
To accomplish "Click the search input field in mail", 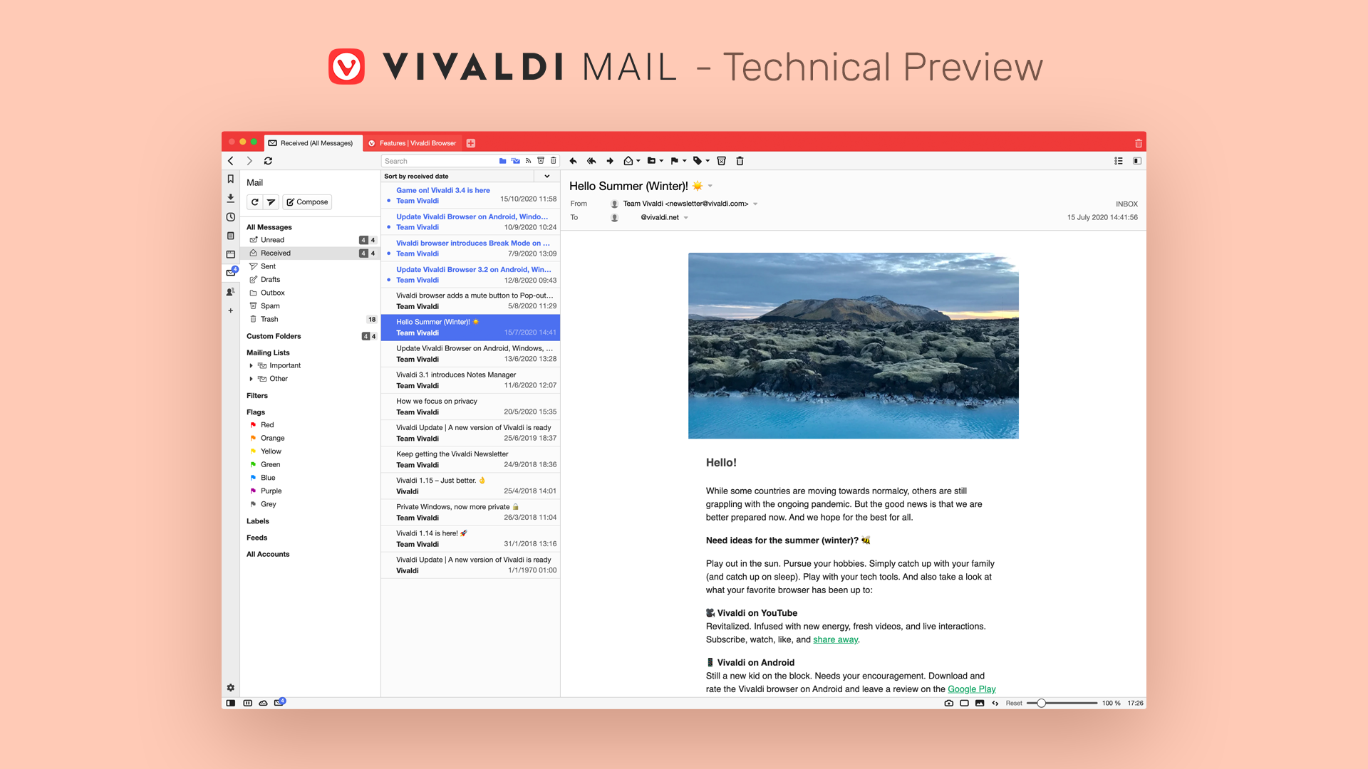I will 439,160.
